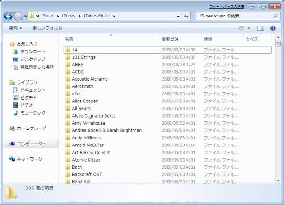The image size is (284, 205).
Task: Click folder icon of the Aerosmith row
Action: coord(68,86)
